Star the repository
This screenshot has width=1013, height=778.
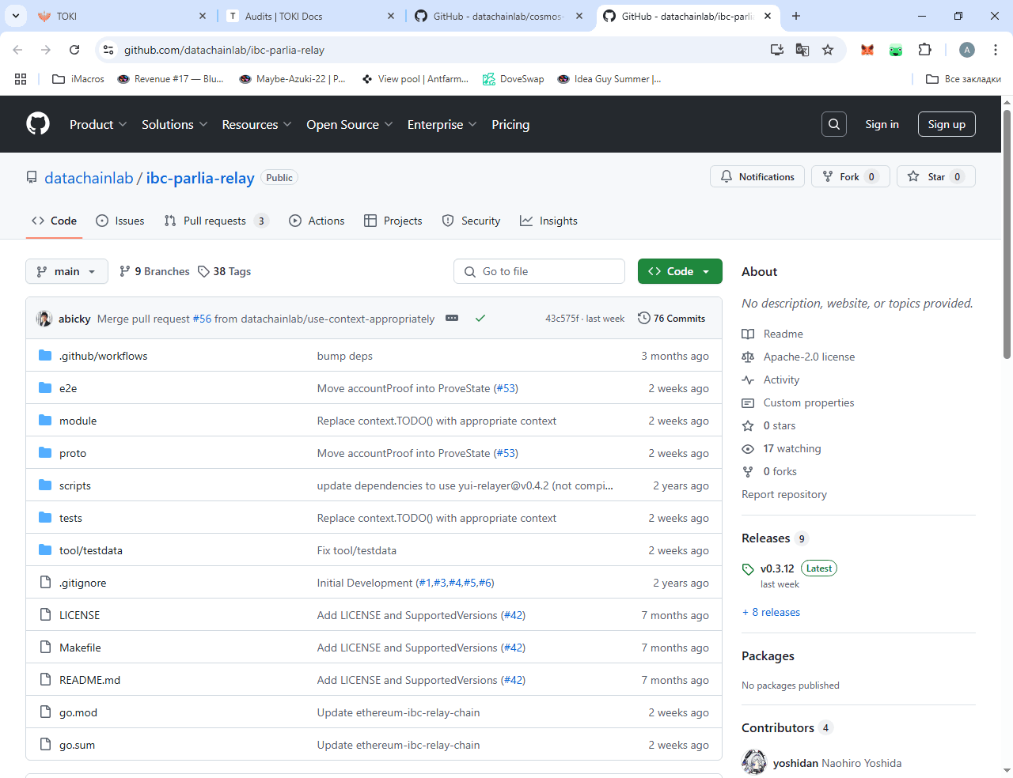[936, 176]
